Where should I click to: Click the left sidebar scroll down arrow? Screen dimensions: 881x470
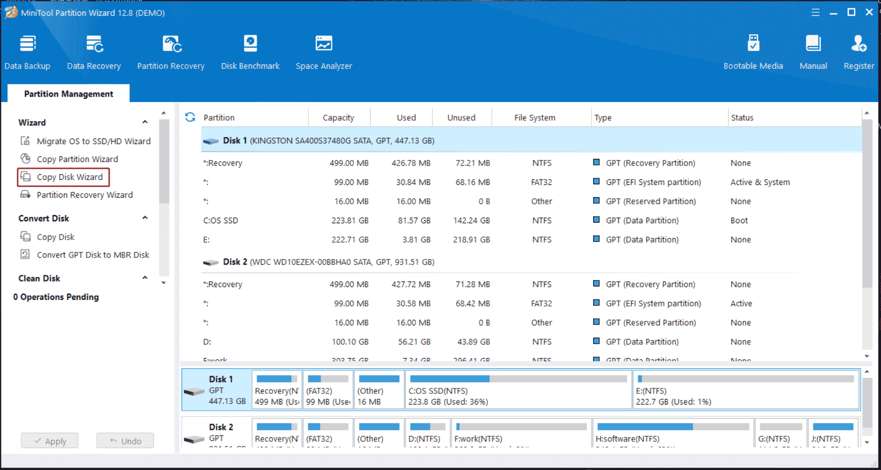click(164, 283)
